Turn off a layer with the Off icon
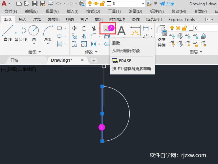The image size is (218, 164). tap(172, 36)
